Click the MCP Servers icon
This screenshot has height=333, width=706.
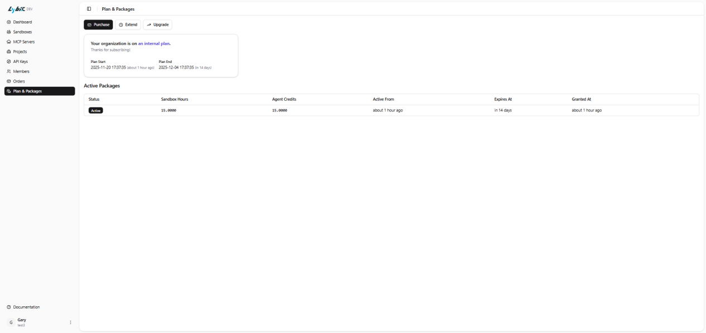coord(9,42)
